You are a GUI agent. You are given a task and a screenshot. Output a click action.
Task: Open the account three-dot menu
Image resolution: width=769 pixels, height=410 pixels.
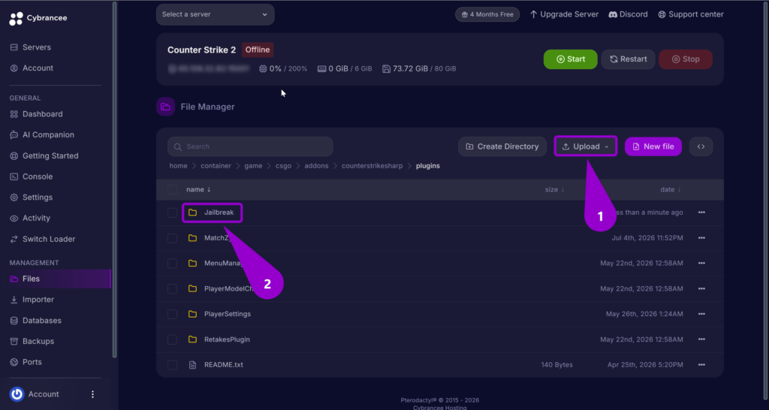tap(92, 393)
